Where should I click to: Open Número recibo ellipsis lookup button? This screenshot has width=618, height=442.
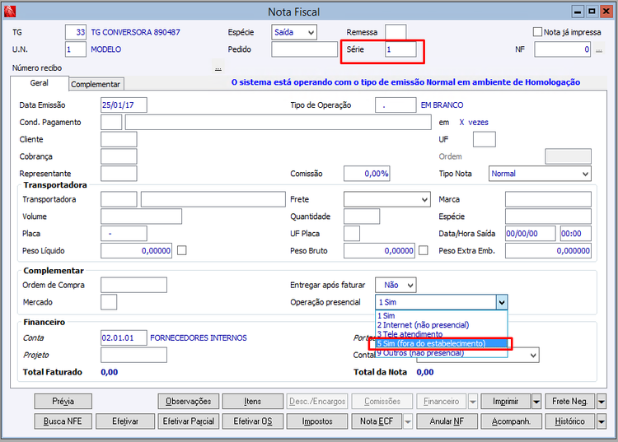point(218,68)
